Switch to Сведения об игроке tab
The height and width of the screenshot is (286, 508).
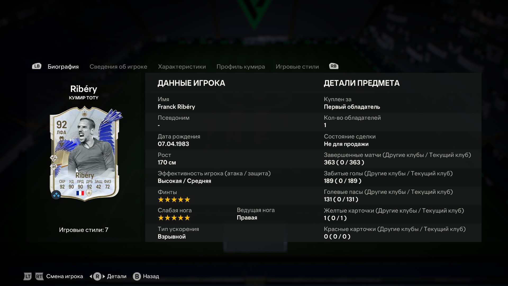coord(118,66)
